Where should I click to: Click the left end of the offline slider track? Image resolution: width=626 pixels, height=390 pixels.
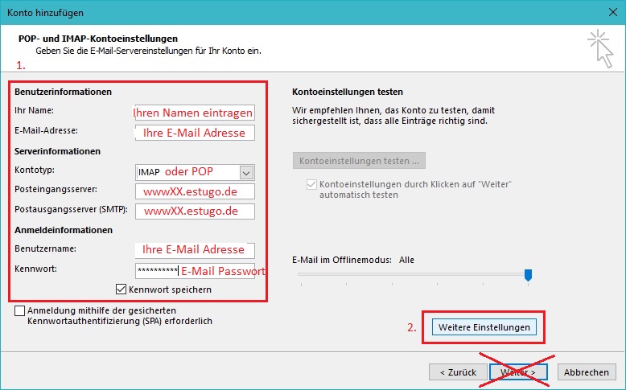(x=299, y=274)
